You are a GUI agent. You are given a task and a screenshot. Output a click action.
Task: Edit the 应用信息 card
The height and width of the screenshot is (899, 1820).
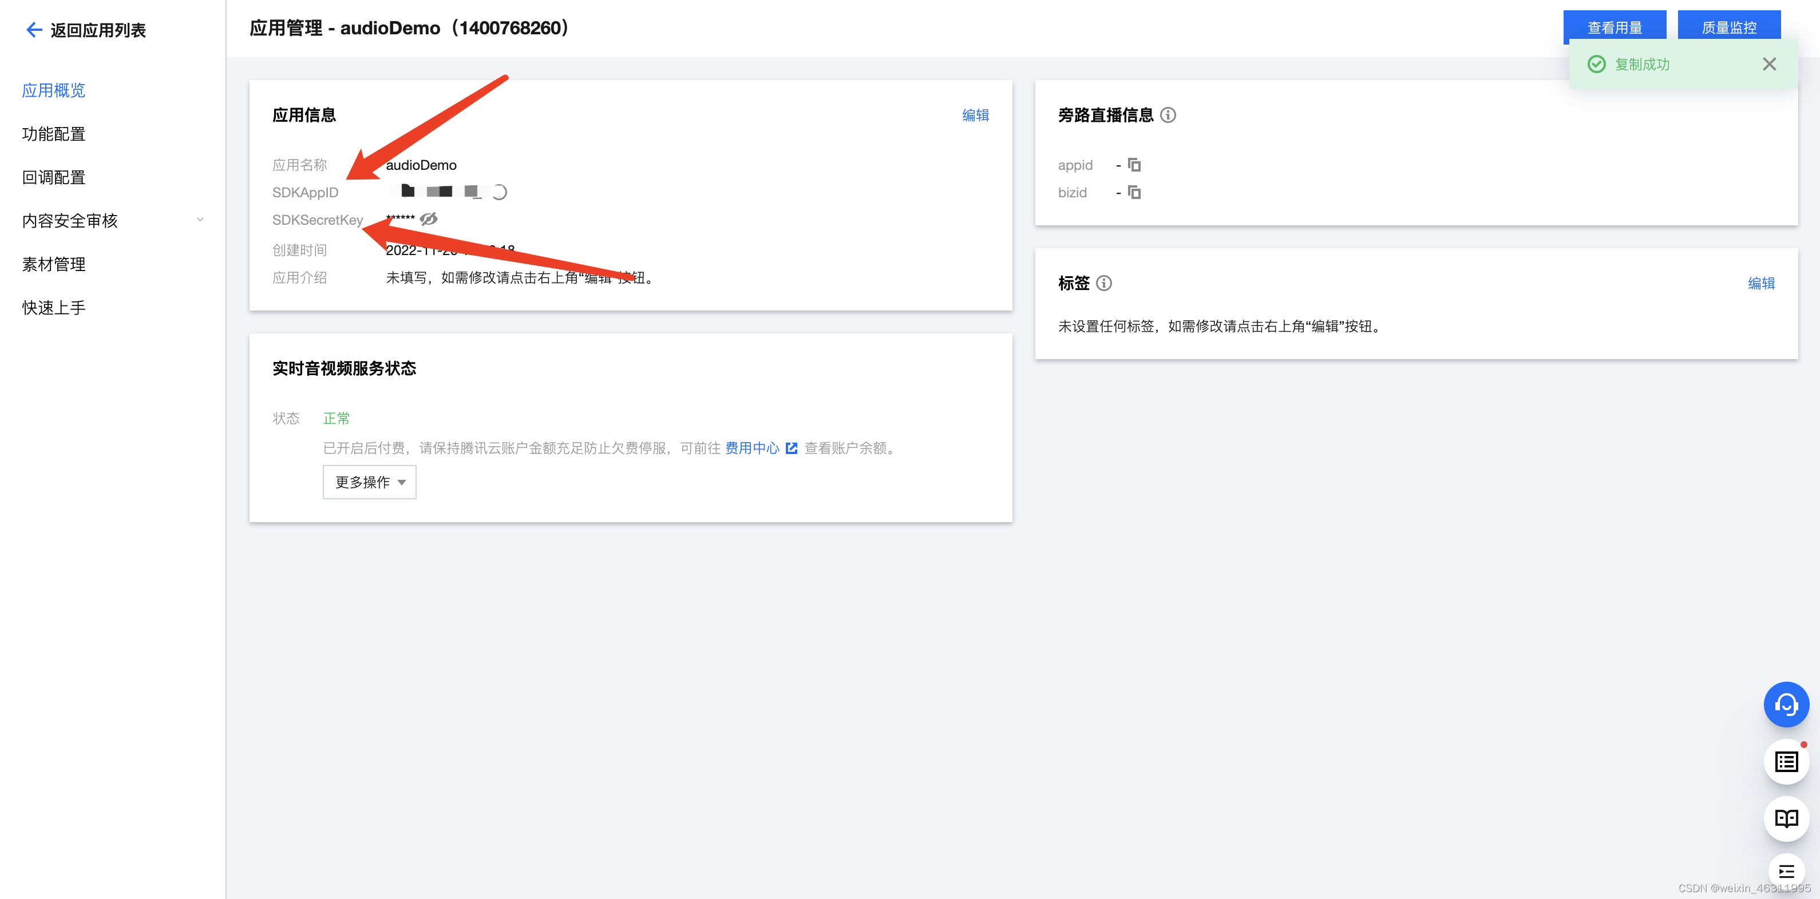975,115
